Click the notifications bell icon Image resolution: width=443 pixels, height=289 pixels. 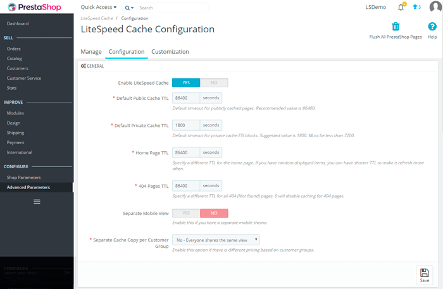[401, 8]
